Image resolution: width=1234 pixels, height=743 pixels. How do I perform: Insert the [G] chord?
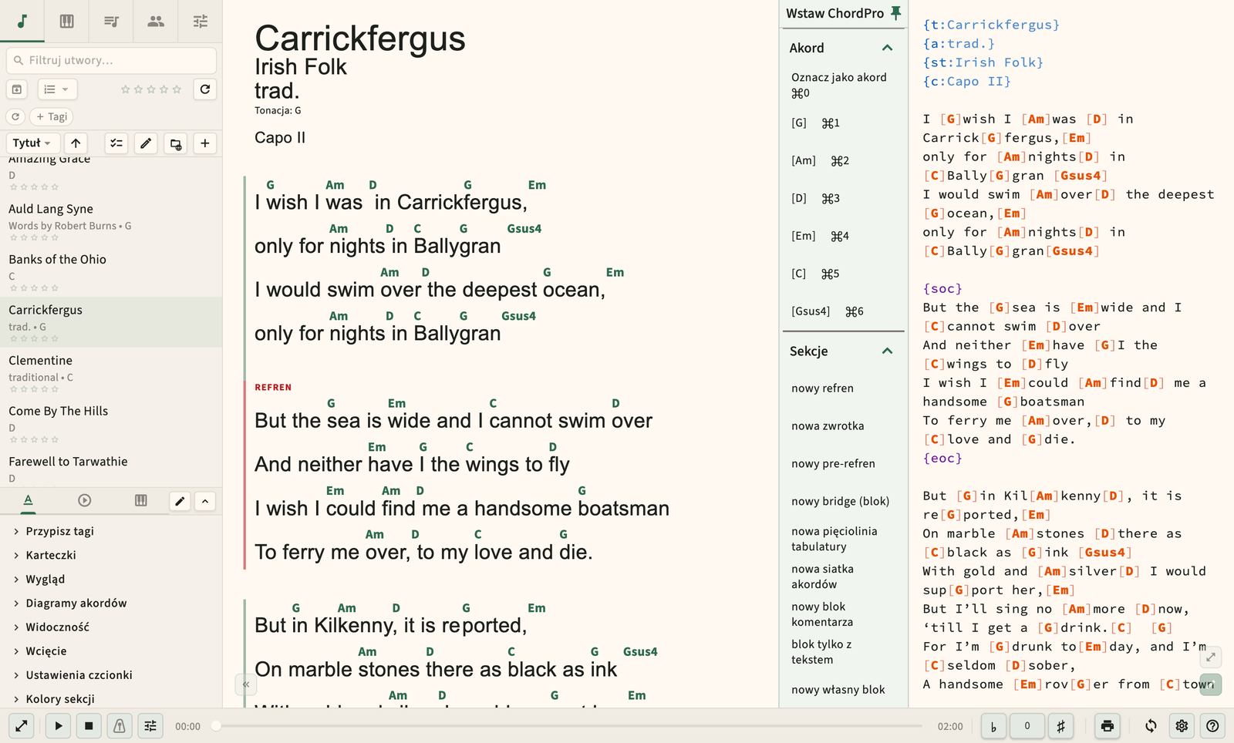point(843,123)
